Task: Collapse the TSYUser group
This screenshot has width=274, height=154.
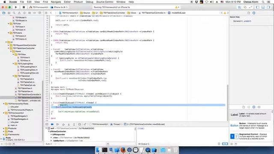Action: click(9, 24)
